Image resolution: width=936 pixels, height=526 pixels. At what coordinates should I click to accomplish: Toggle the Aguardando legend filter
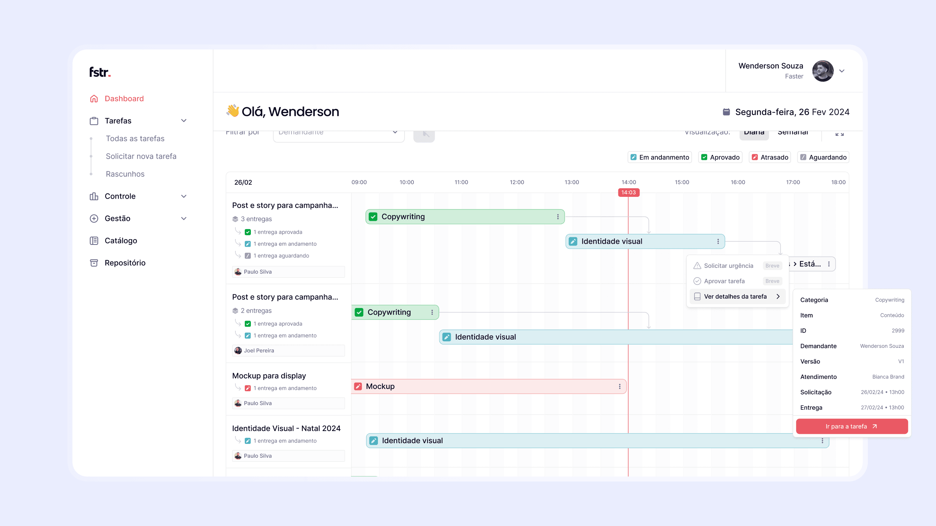tap(823, 157)
